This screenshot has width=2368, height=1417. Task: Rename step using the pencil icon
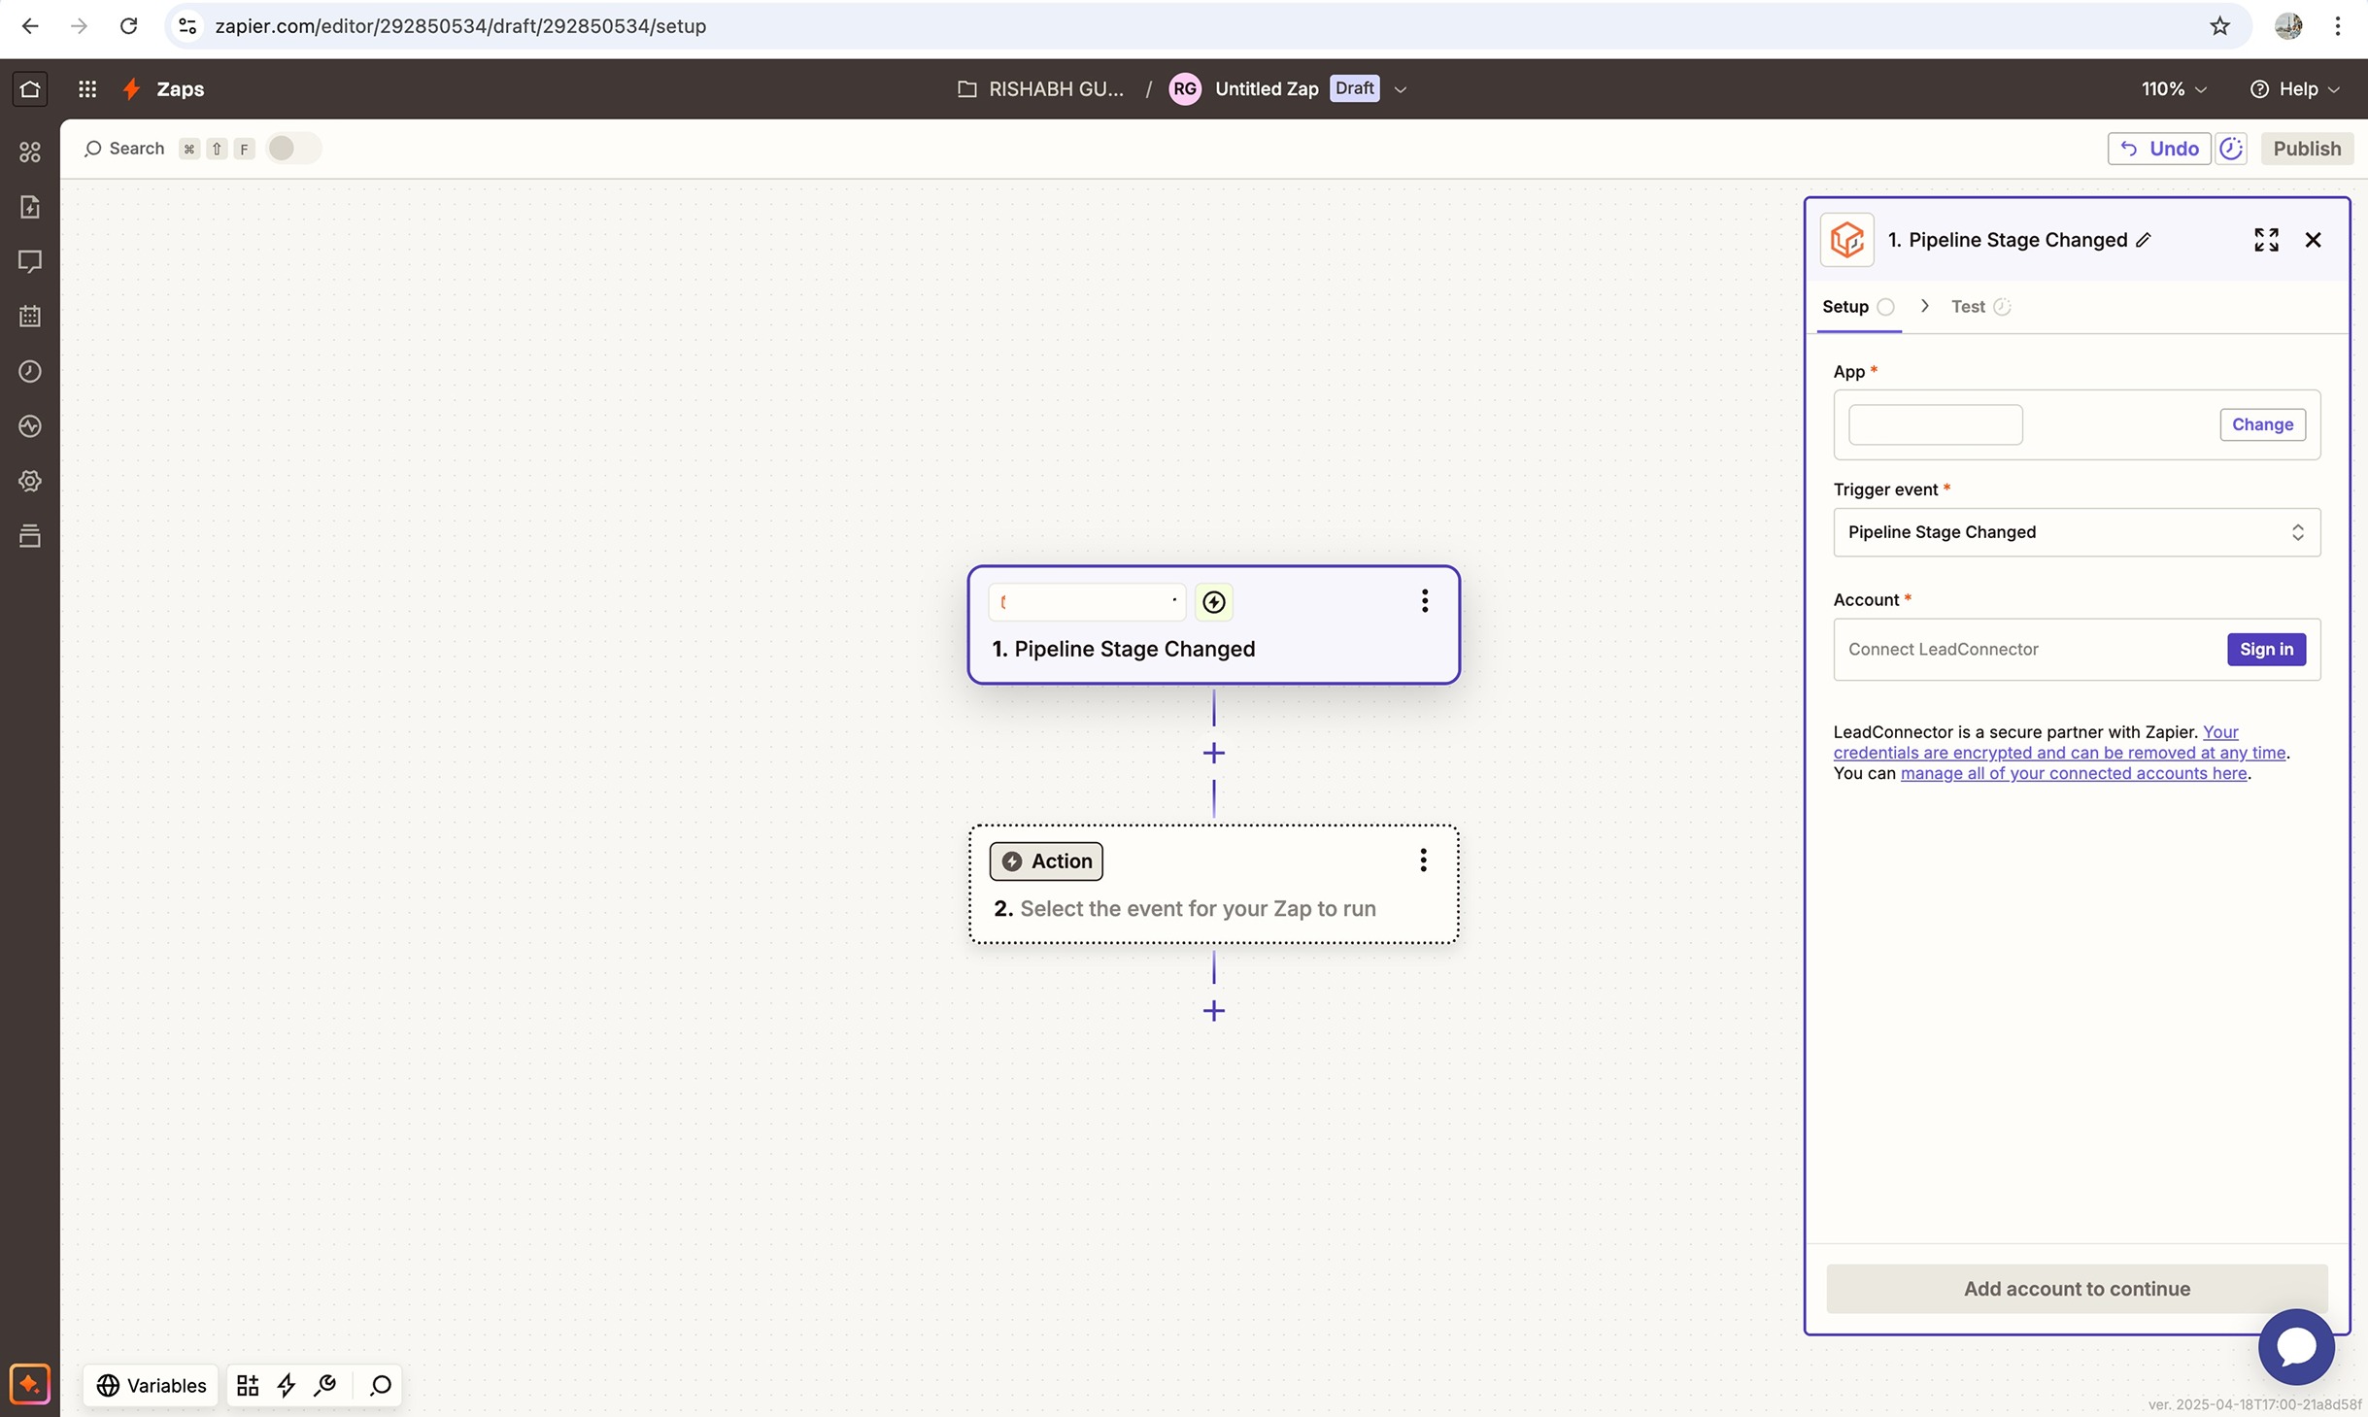tap(2144, 241)
